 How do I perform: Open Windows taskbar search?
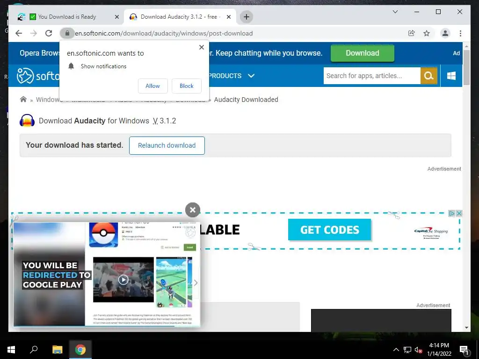[34, 350]
